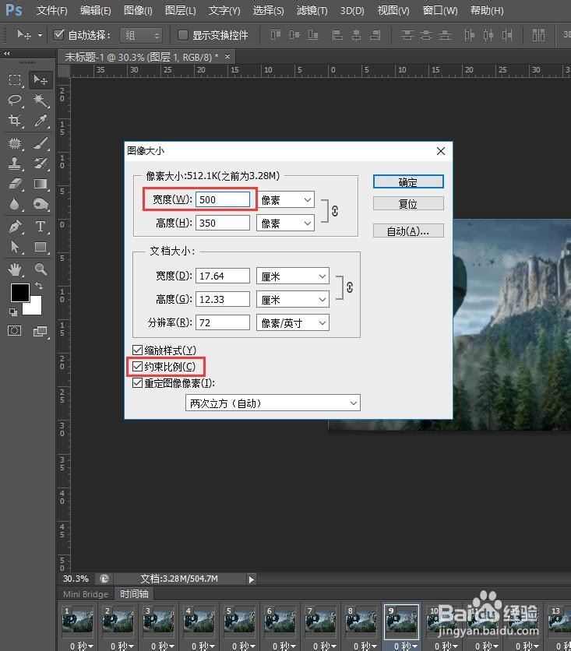The image size is (571, 651).
Task: Open resample method 两次立方 dropdown
Action: pyautogui.click(x=273, y=403)
